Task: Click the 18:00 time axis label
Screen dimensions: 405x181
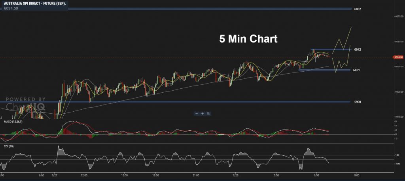Action: (x=155, y=175)
